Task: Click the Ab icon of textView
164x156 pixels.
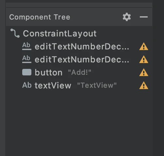Action: click(x=27, y=85)
